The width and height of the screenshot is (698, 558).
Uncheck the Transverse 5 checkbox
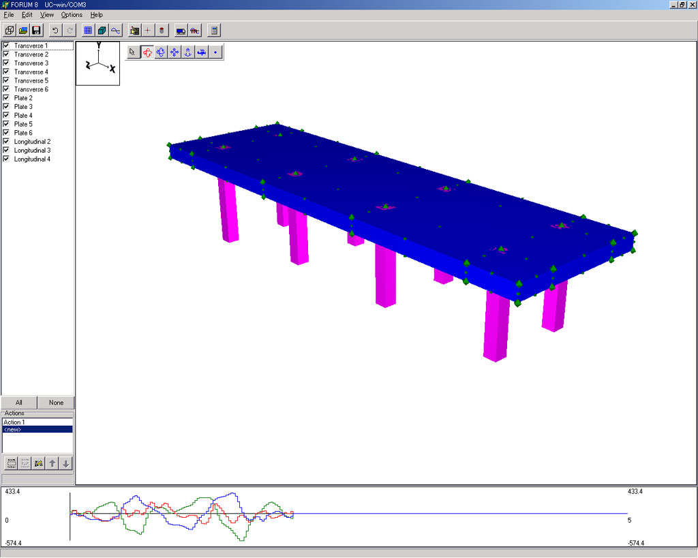6,80
